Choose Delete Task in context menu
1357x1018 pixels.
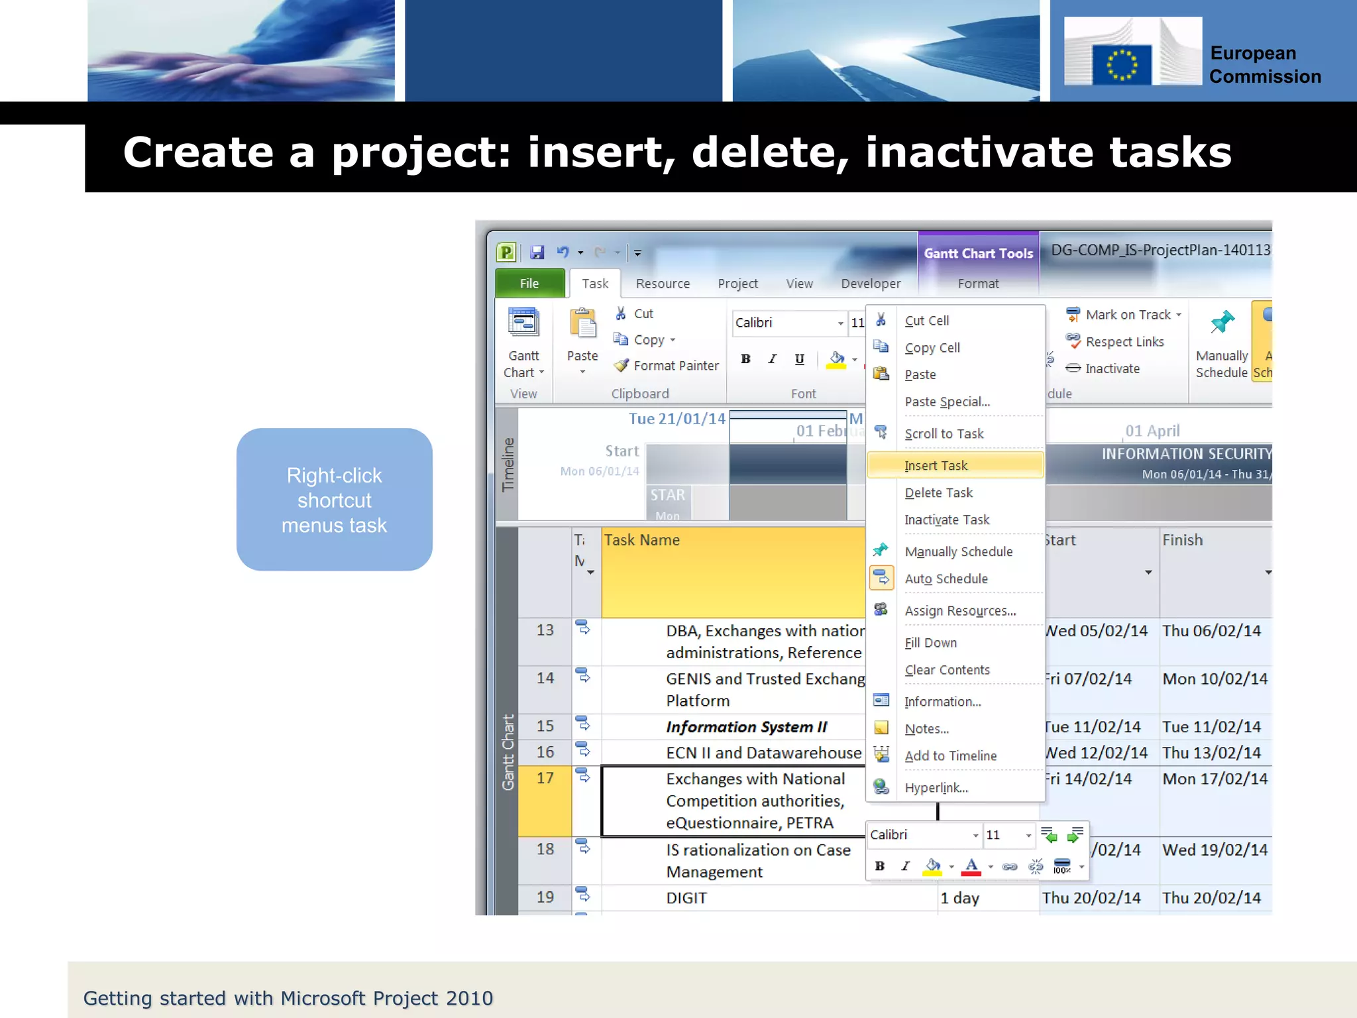coord(955,492)
